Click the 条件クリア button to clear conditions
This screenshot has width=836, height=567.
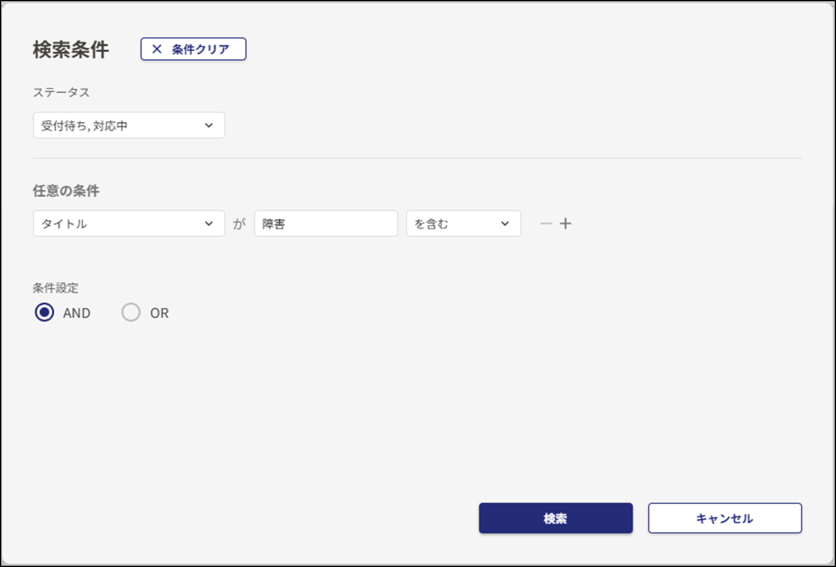[x=193, y=49]
